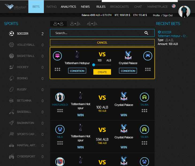The height and width of the screenshot is (166, 195).
Task: Click the Profile link
Action: tap(156, 15)
